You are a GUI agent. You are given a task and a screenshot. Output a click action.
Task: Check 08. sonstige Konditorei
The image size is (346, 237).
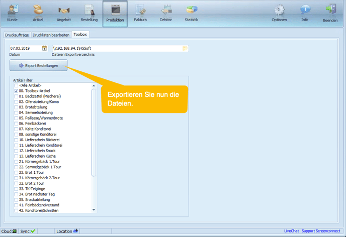coord(16,135)
